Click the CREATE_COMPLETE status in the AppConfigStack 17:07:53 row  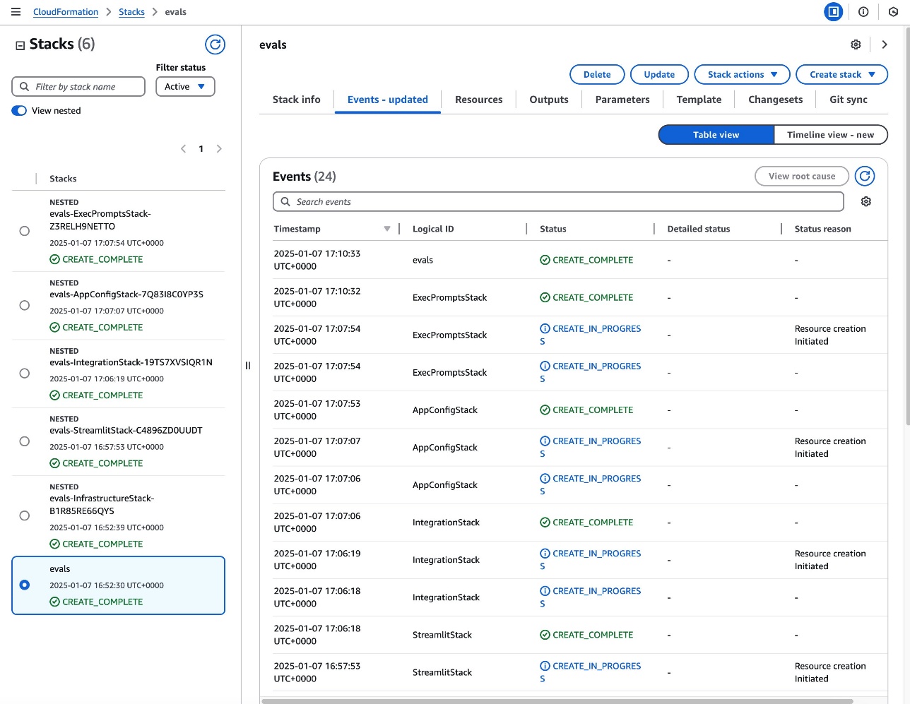click(586, 410)
